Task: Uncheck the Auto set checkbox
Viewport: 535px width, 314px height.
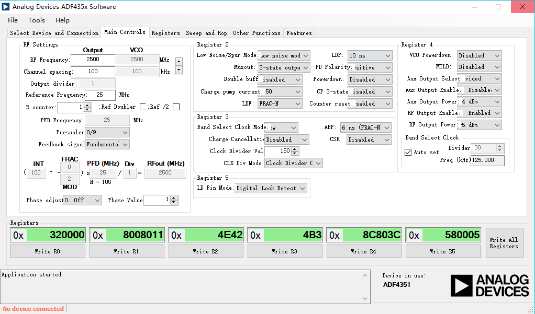Action: tap(408, 153)
